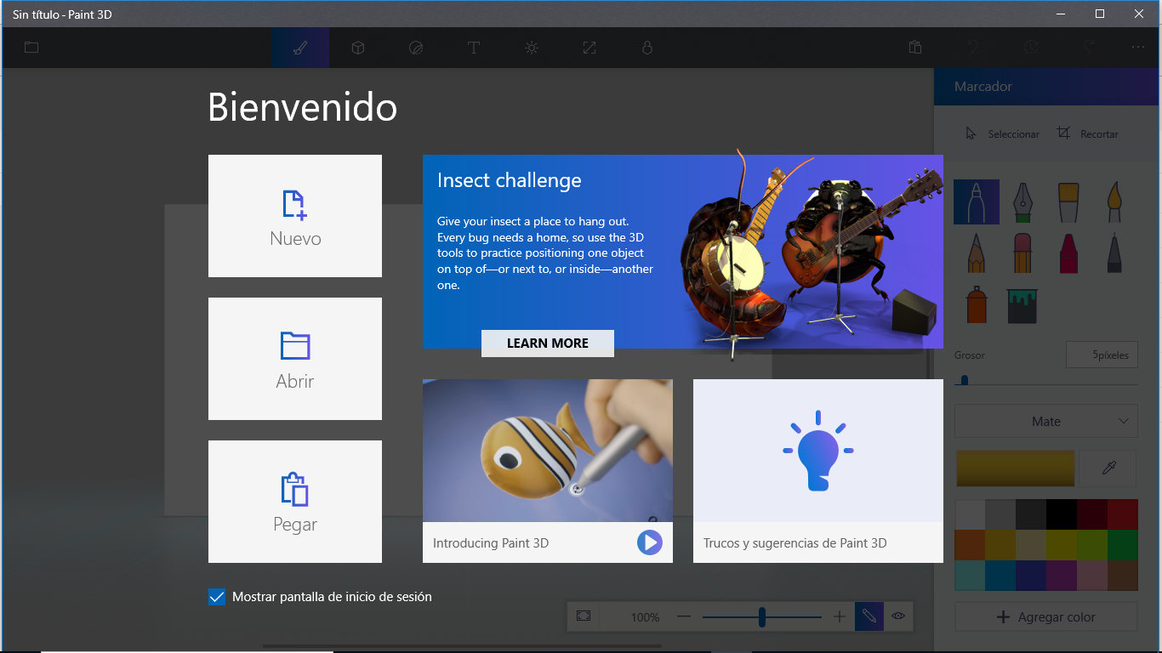The height and width of the screenshot is (653, 1162).
Task: Select the Brushes tool in the top toolbar
Action: pos(299,48)
